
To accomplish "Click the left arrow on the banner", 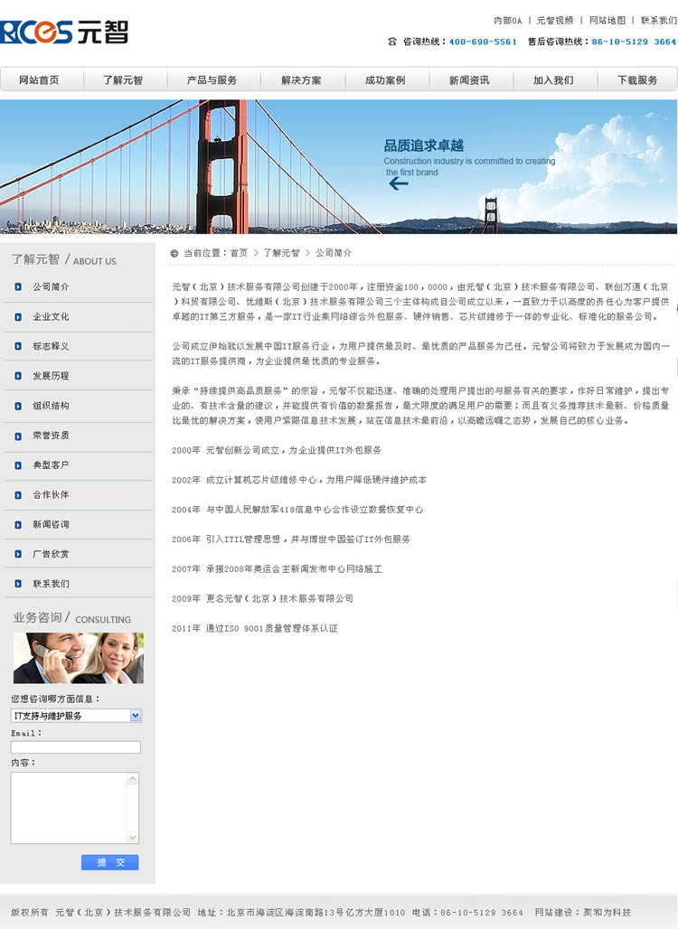I will [x=398, y=183].
